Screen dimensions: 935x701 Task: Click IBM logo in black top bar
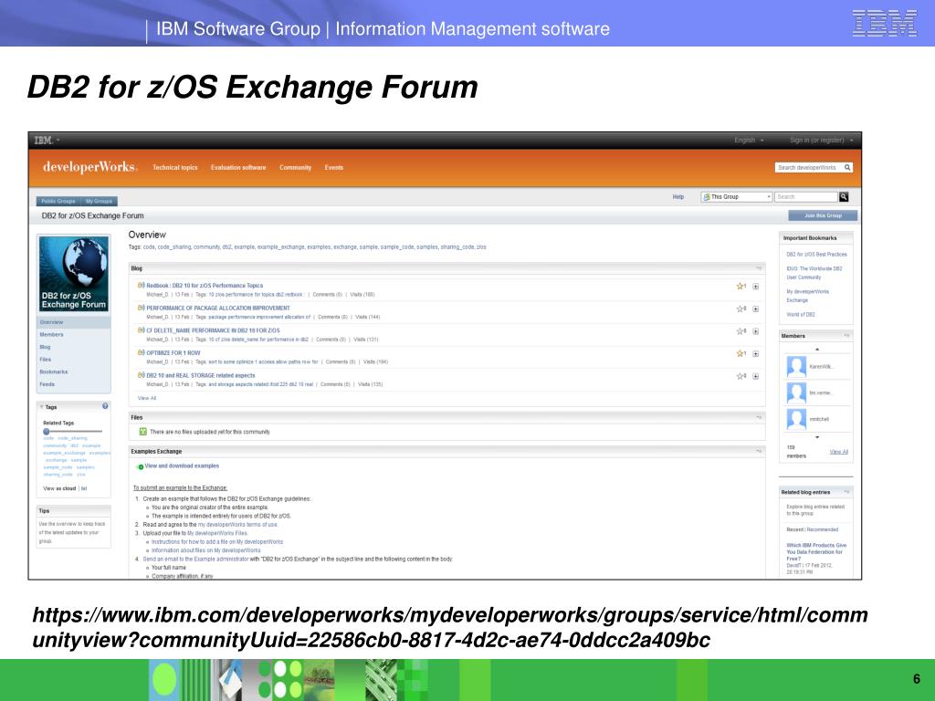44,140
